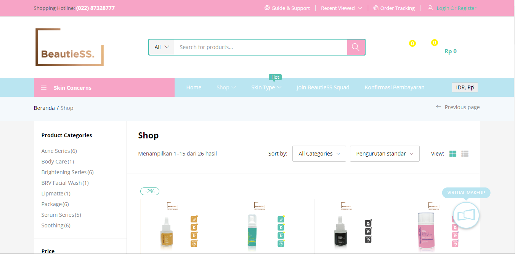
Task: Click the 'Menampilkan 1–15 dari 26 hasil' text
Action: coord(178,154)
